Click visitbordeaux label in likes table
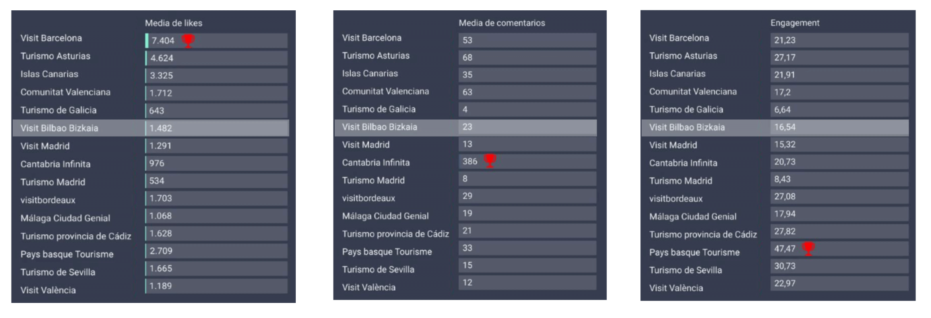This screenshot has width=931, height=318. (48, 200)
